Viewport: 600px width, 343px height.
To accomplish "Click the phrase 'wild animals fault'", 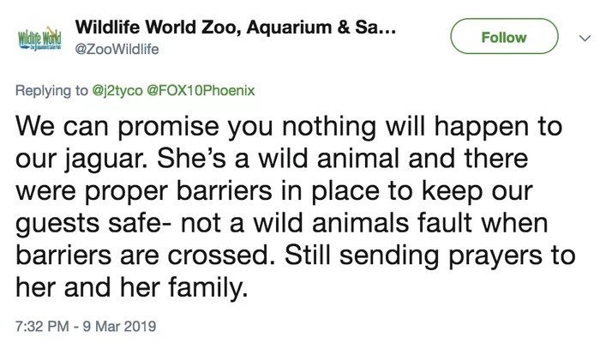I will pyautogui.click(x=363, y=223).
